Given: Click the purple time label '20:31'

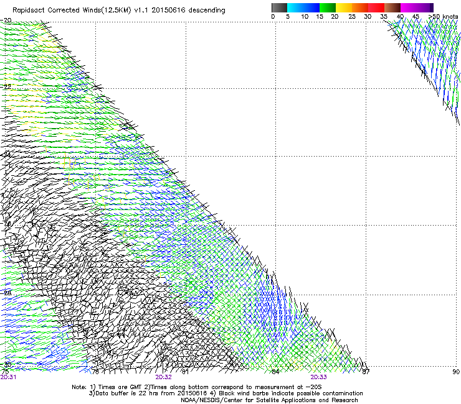Looking at the screenshot, I should [x=8, y=377].
